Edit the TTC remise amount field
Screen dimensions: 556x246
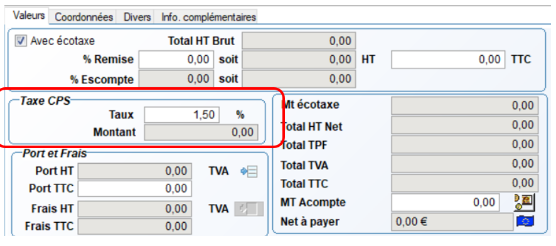pyautogui.click(x=448, y=59)
